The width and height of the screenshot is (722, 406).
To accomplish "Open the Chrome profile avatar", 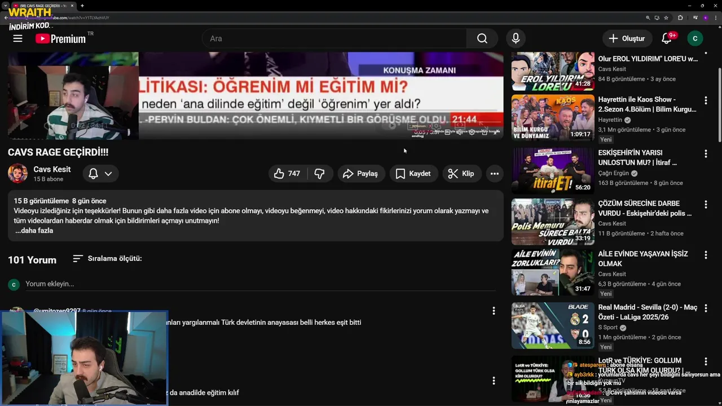I will [x=706, y=17].
